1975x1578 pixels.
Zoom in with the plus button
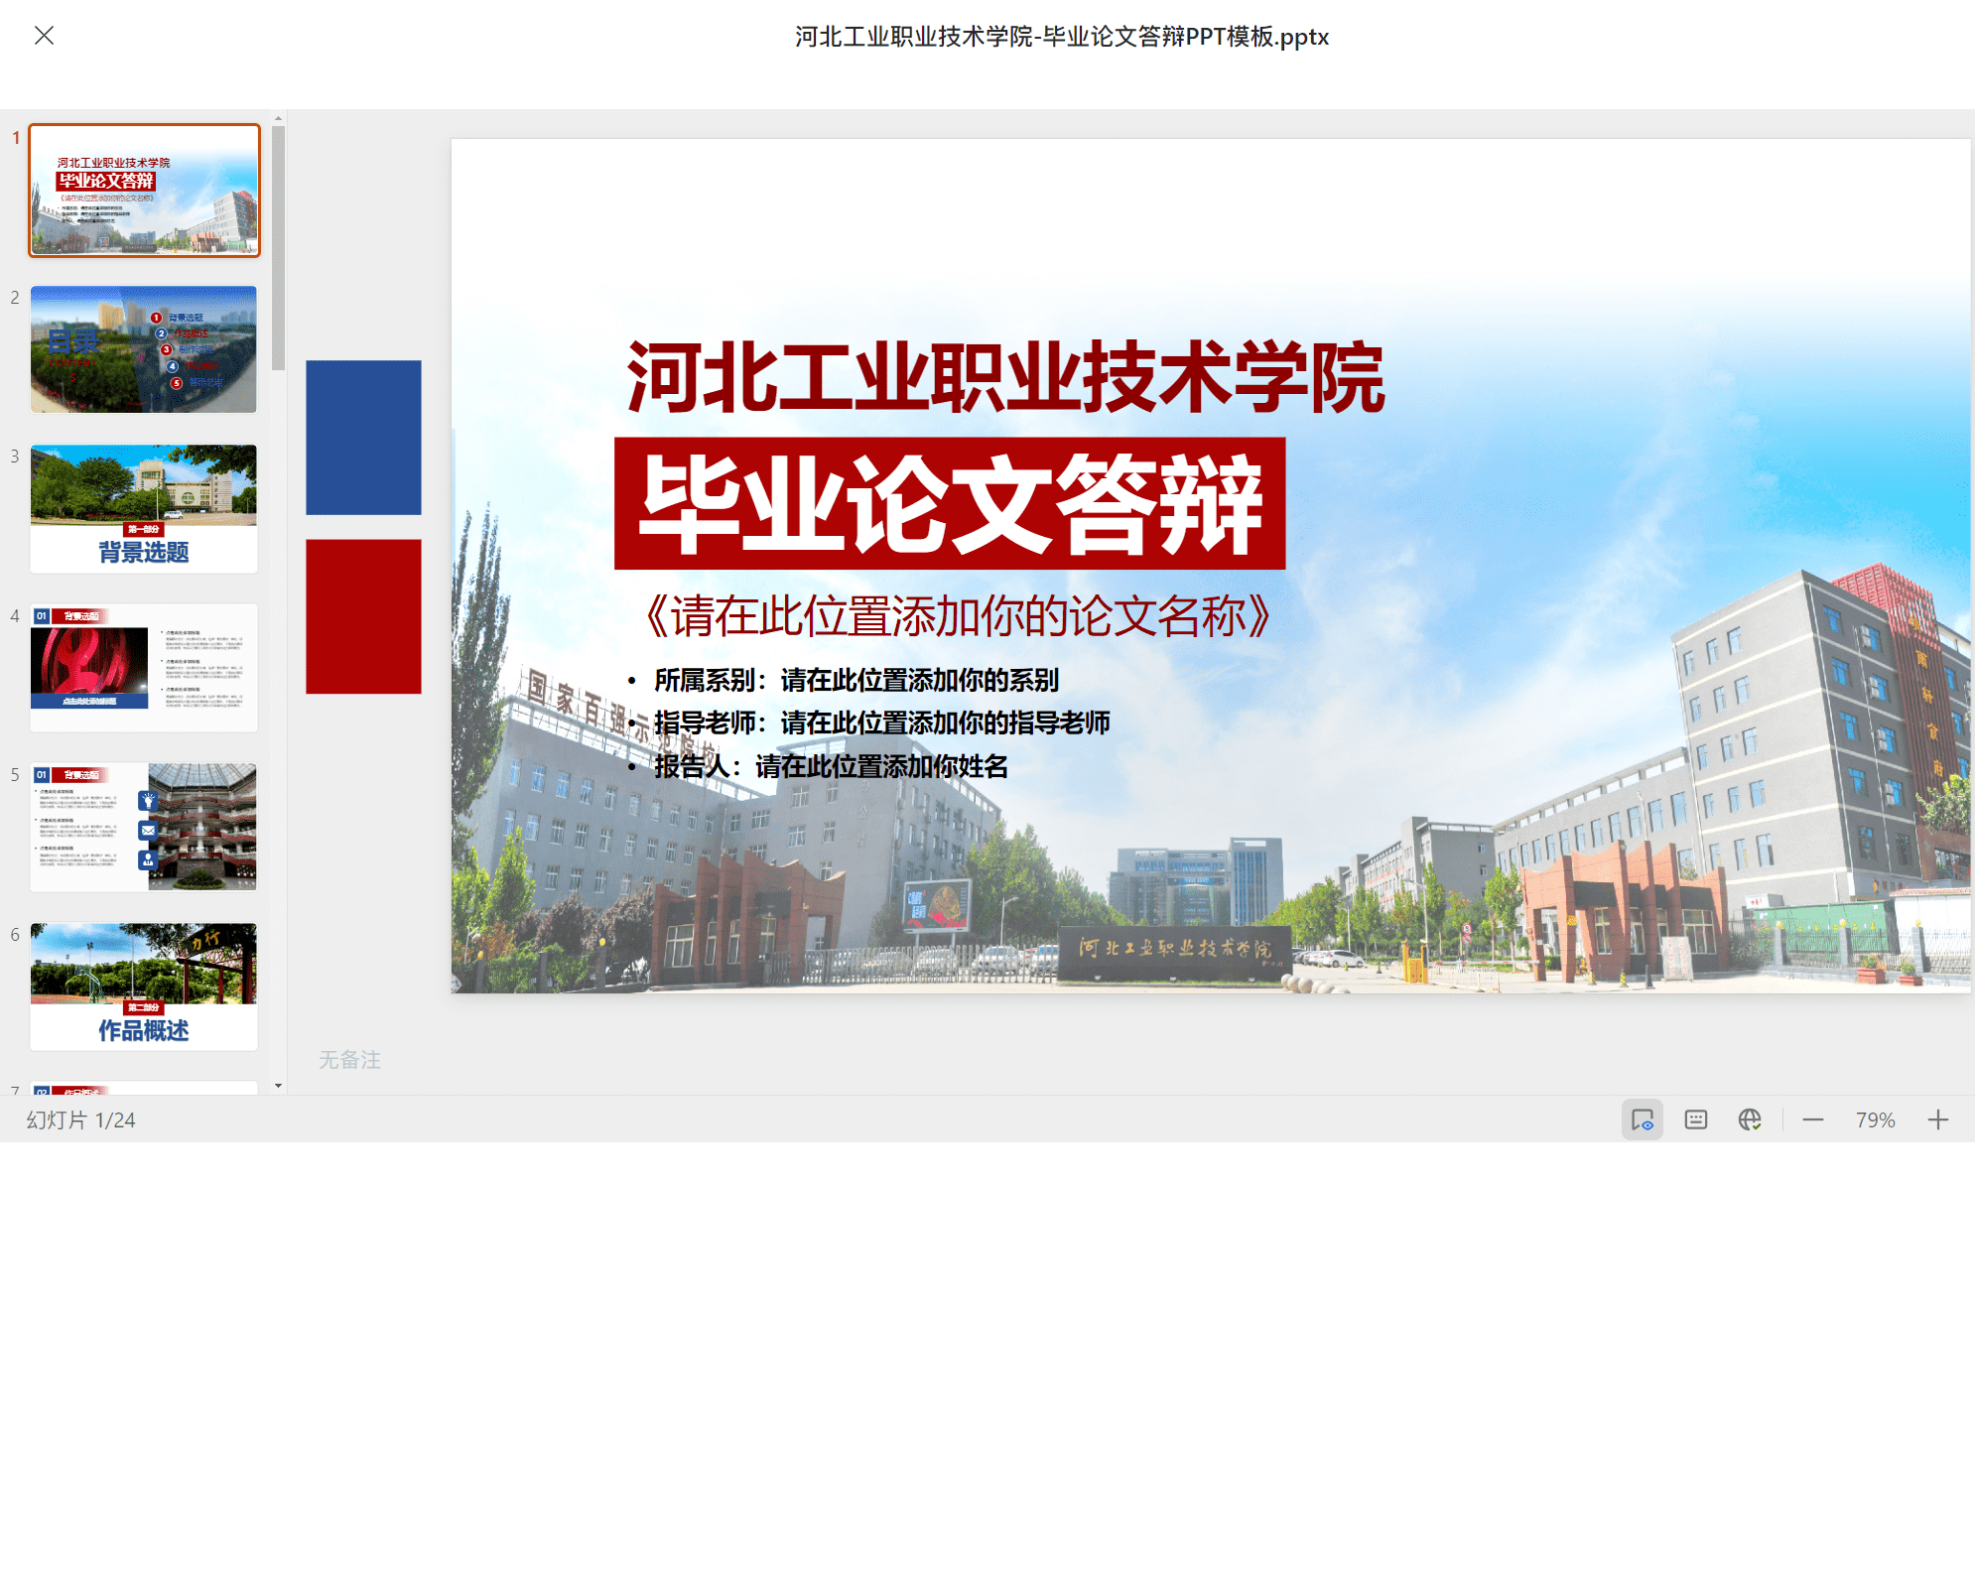point(1938,1119)
